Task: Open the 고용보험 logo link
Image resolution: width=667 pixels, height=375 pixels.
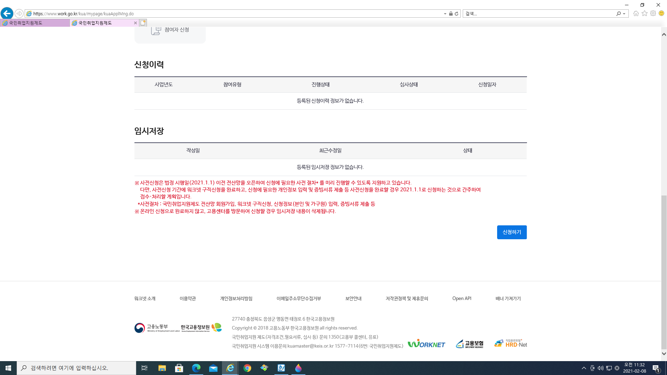Action: click(470, 344)
